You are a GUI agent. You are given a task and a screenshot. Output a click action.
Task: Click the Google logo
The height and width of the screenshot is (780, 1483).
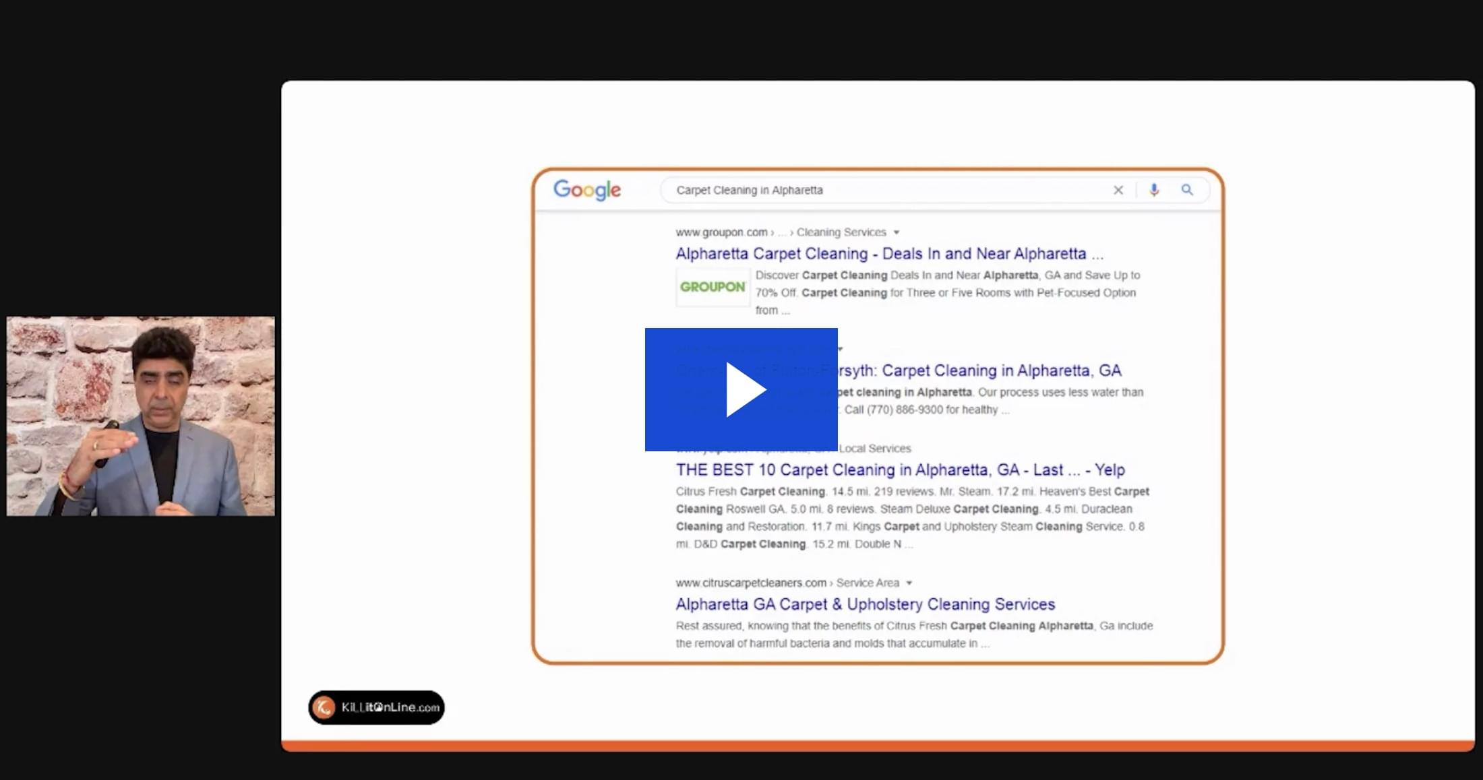click(587, 190)
